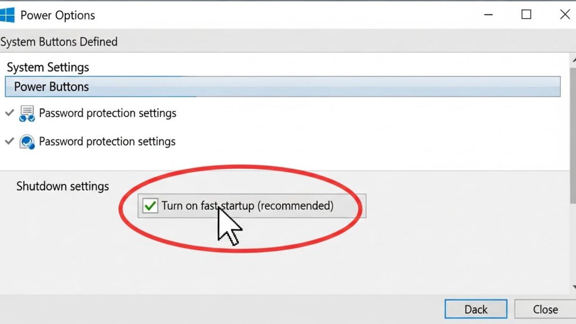
Task: Click the Windows logo in the title bar
Action: [7, 15]
